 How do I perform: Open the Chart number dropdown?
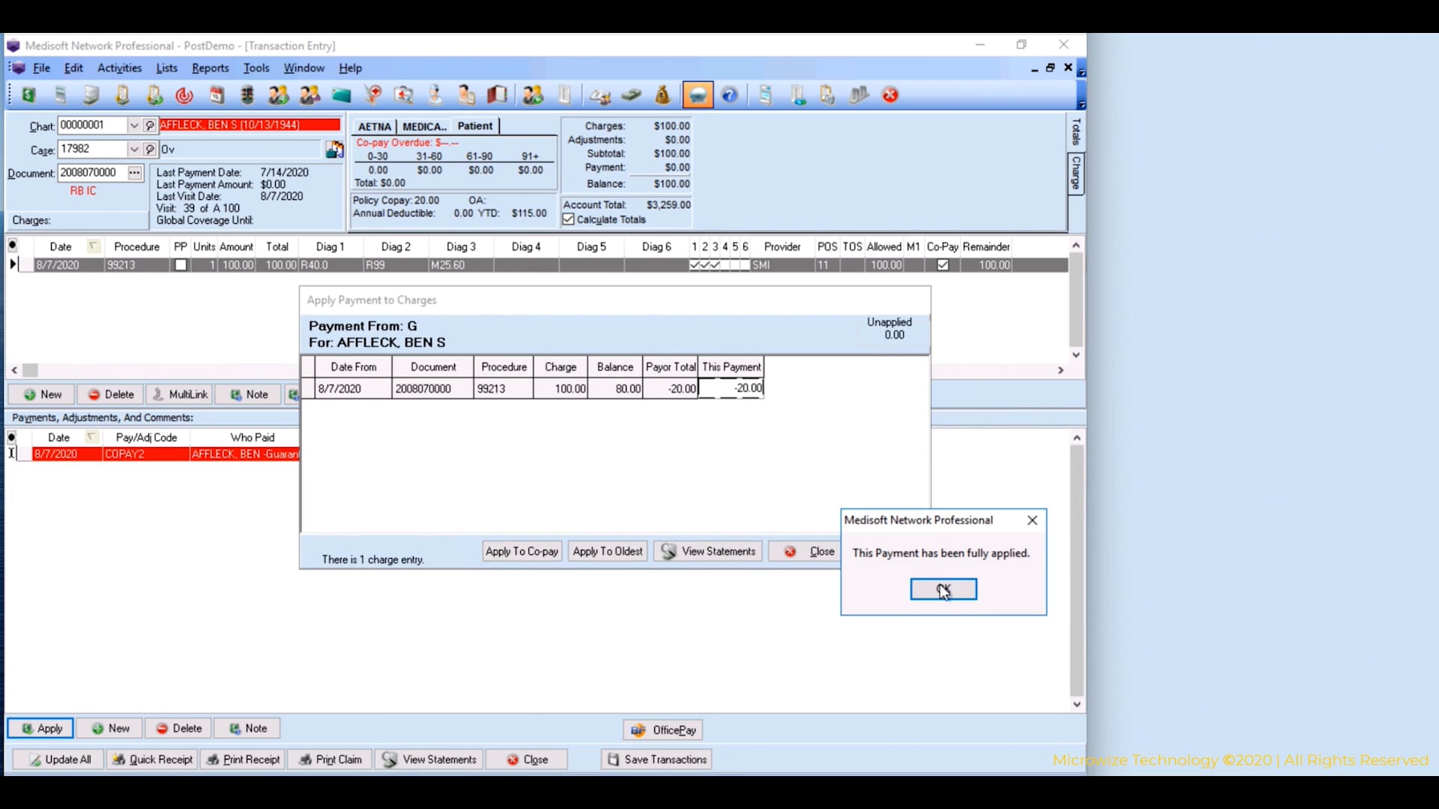(135, 124)
